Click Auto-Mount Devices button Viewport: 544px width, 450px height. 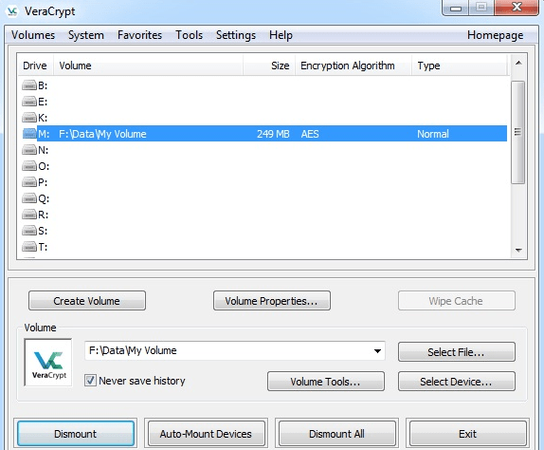coord(206,434)
